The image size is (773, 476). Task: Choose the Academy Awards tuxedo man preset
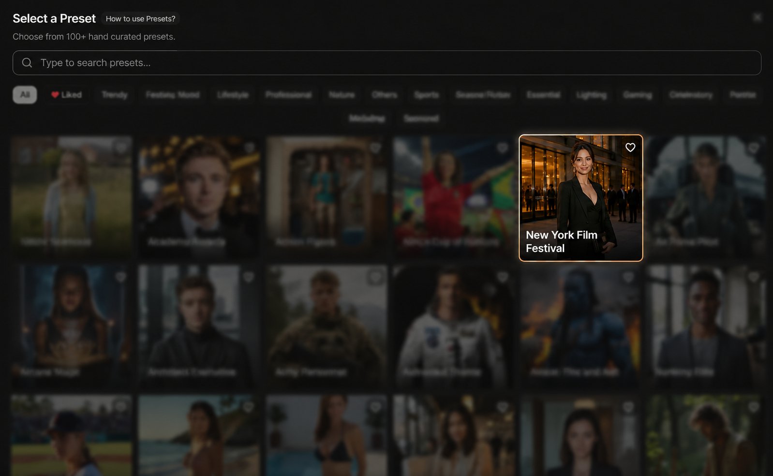click(x=199, y=196)
